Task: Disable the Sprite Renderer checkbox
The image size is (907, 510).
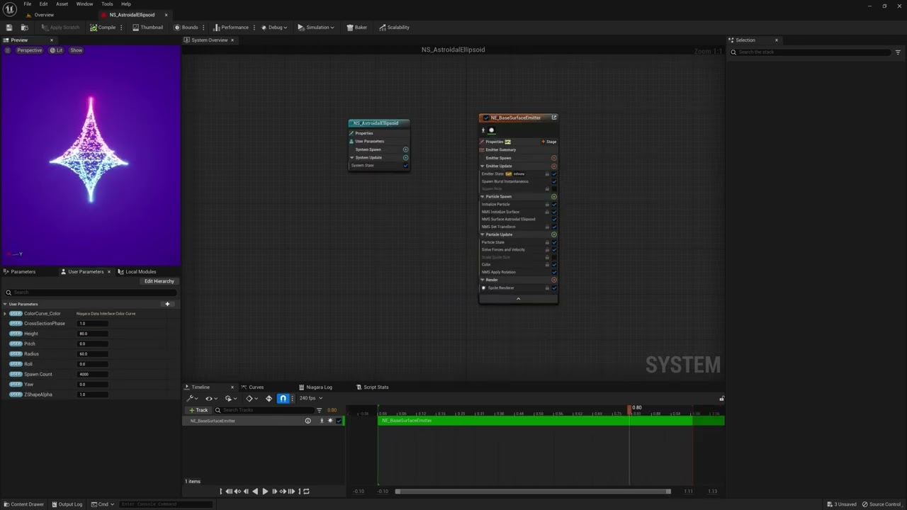Action: coord(554,288)
